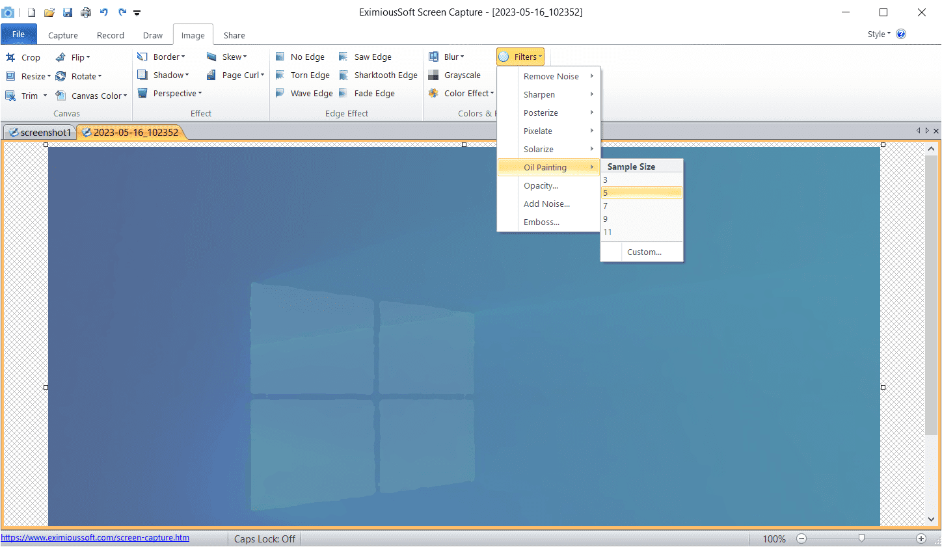Open the Solarize submenu

pyautogui.click(x=548, y=149)
